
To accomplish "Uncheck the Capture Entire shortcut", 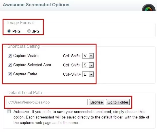I will coord(10,74).
